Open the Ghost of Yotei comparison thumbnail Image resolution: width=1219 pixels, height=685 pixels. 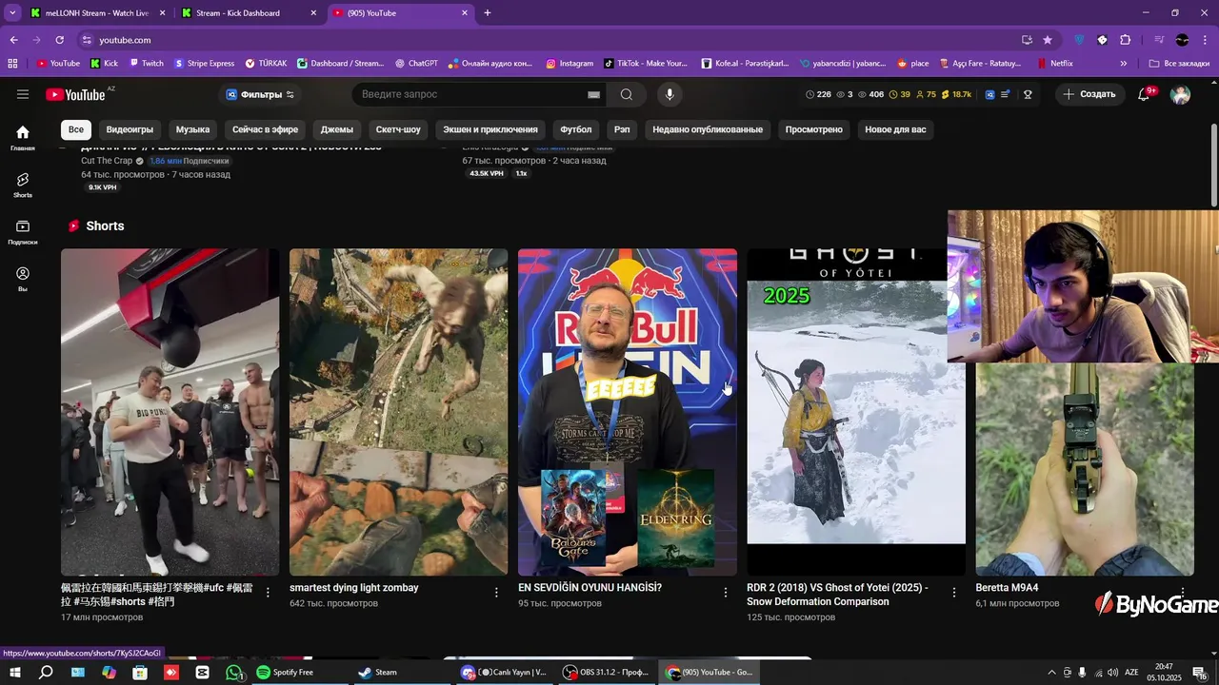click(856, 412)
